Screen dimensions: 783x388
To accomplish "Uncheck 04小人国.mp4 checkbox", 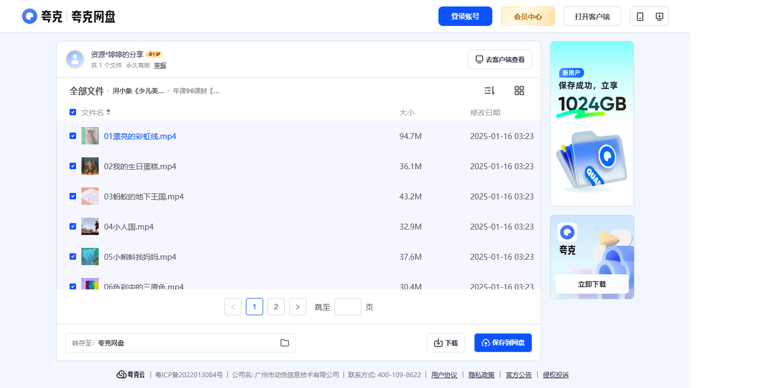I will pyautogui.click(x=73, y=226).
